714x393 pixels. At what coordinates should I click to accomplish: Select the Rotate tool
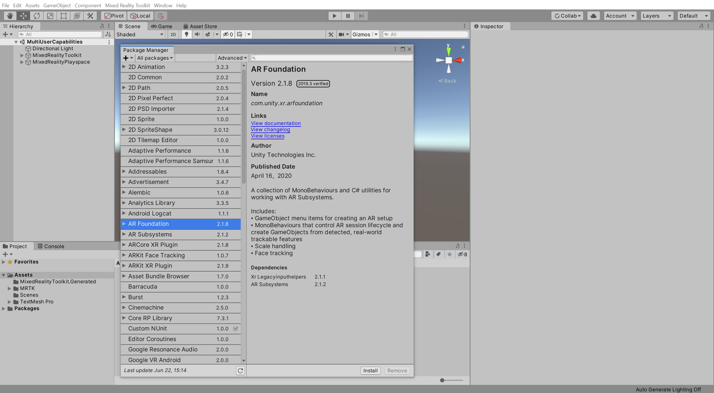coord(37,16)
